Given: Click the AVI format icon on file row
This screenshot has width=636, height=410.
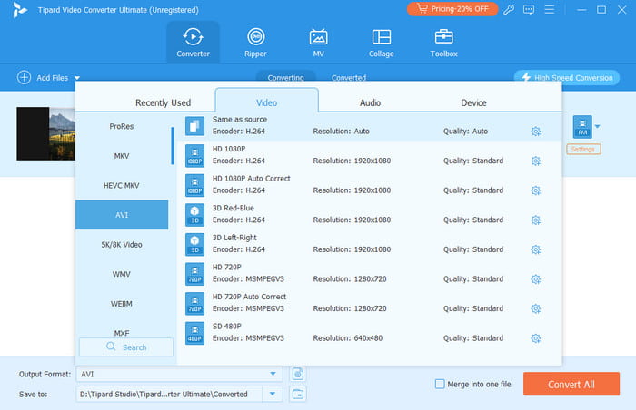Looking at the screenshot, I should tap(582, 127).
